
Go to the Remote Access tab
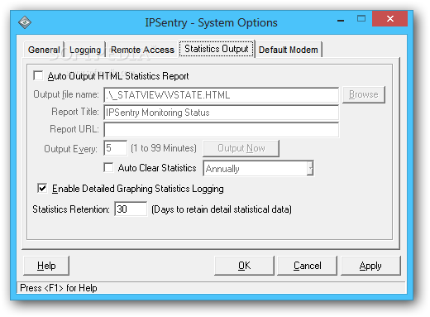point(142,50)
